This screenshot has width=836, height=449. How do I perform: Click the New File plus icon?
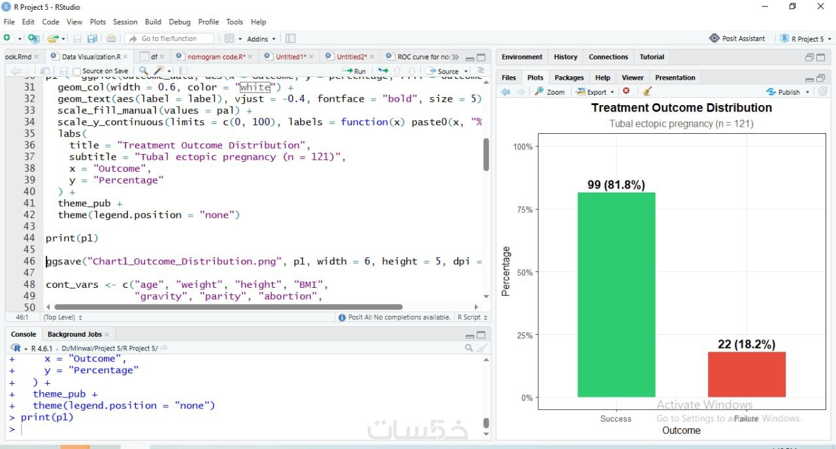(x=8, y=39)
